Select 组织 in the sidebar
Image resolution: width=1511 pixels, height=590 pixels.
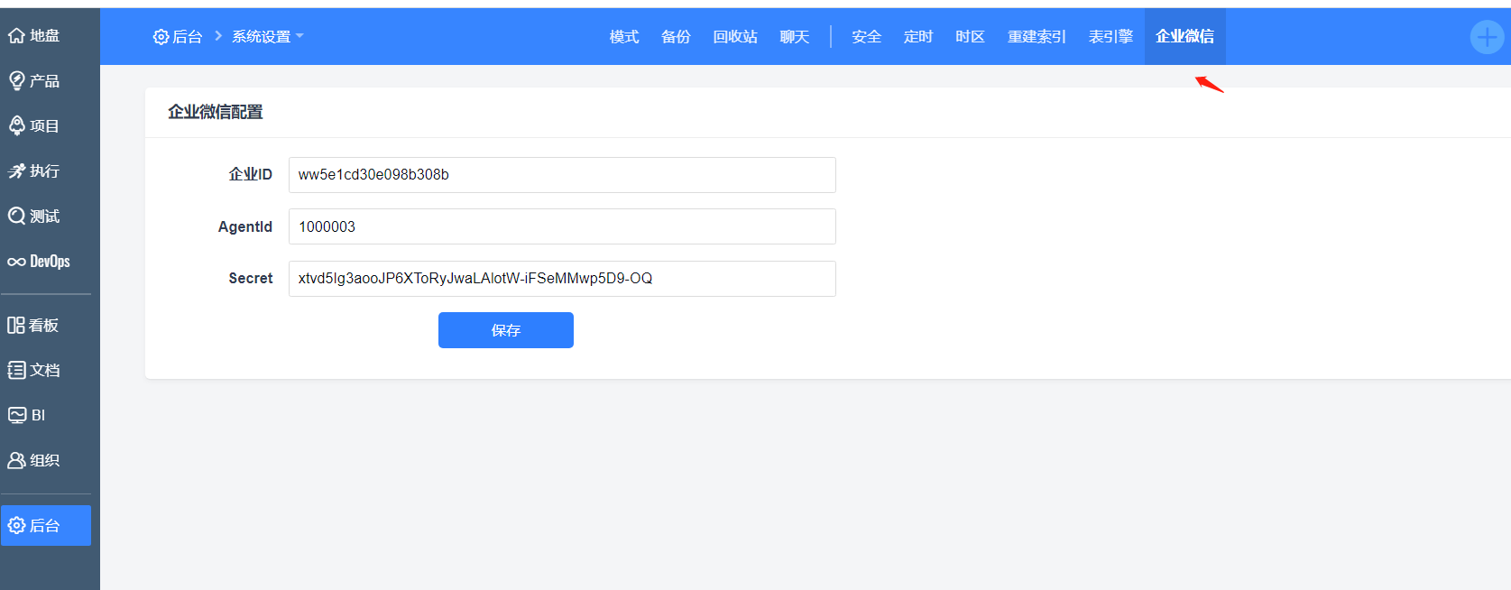tap(34, 461)
